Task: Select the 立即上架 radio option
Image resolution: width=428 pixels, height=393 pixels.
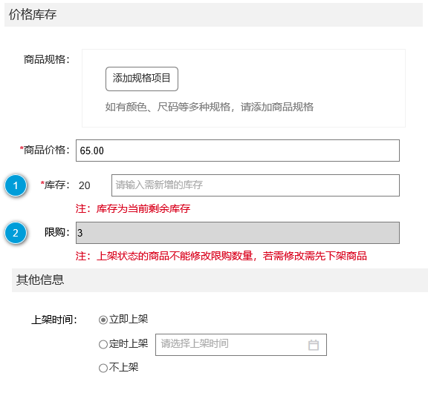Action: pos(103,320)
